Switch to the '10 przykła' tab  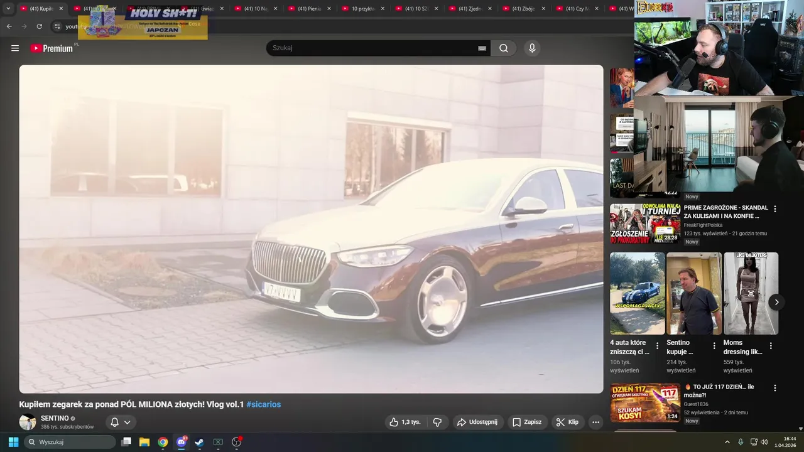pyautogui.click(x=364, y=9)
